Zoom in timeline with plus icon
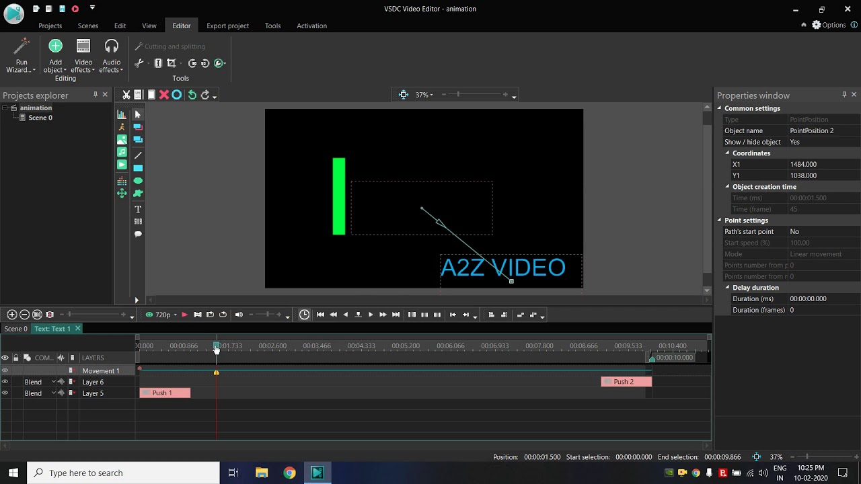 11,315
